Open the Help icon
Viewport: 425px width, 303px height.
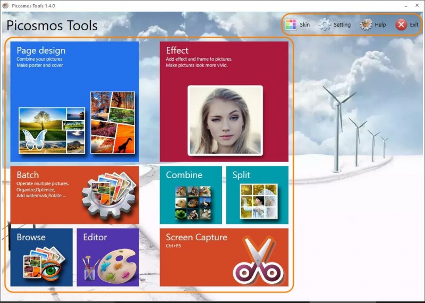[366, 24]
